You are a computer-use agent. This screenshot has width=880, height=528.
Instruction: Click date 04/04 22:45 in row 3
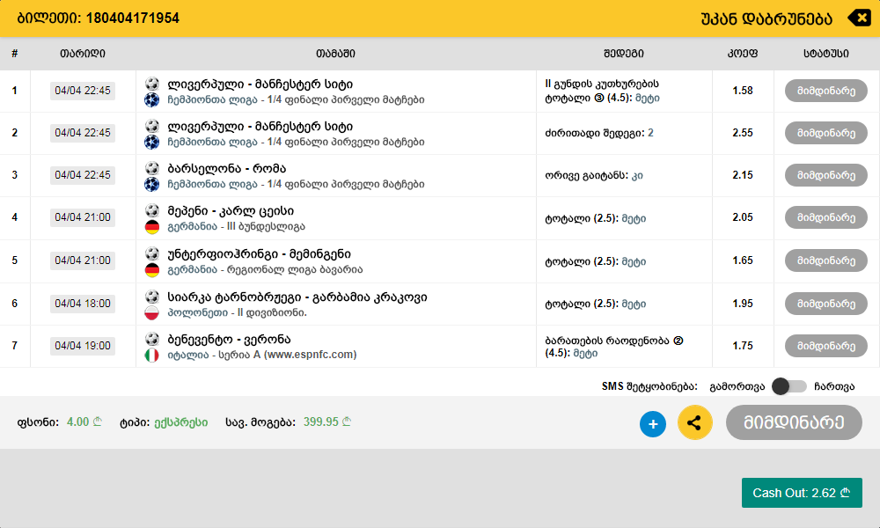(83, 175)
